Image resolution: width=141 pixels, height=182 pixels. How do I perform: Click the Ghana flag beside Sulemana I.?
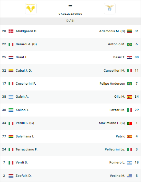pyautogui.click(x=11, y=136)
